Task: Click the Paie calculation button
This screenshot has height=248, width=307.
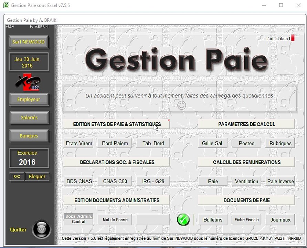Action: point(213,181)
